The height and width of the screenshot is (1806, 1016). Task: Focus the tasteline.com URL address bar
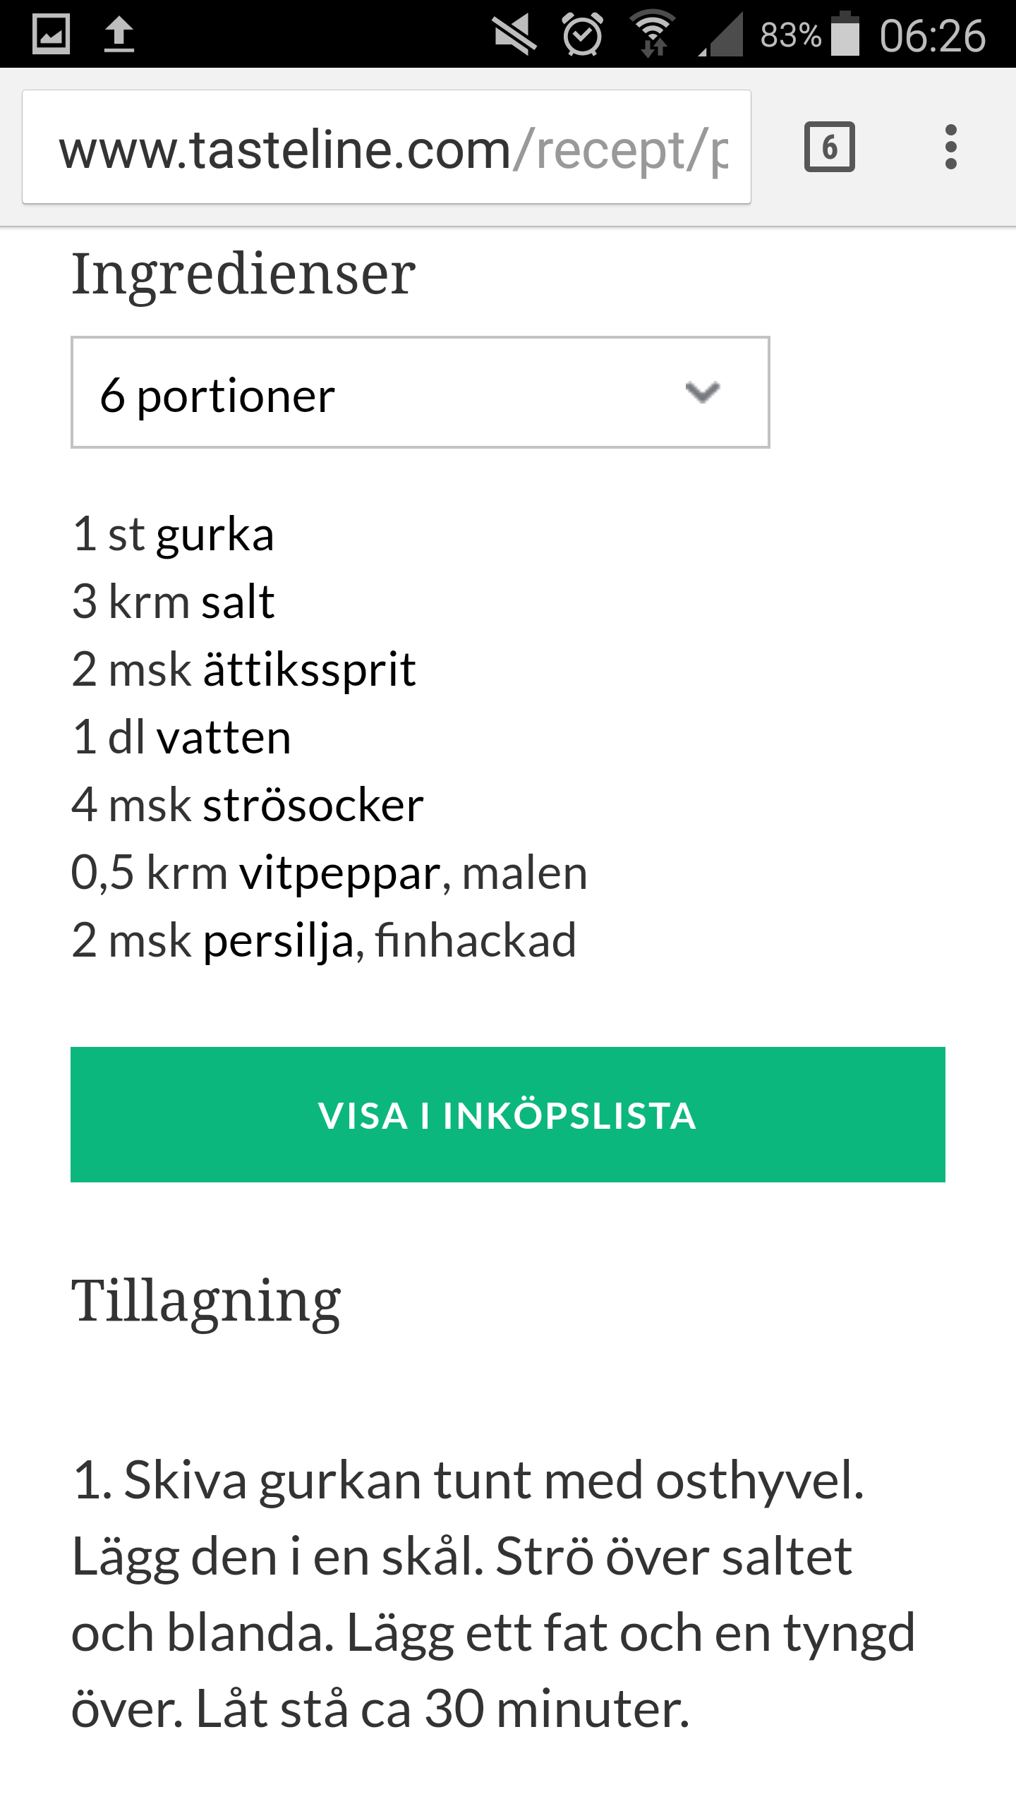[x=387, y=147]
